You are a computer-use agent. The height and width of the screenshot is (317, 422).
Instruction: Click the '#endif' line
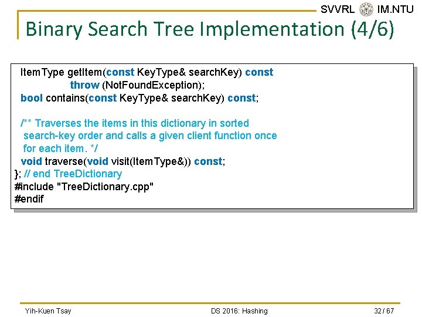(x=29, y=199)
